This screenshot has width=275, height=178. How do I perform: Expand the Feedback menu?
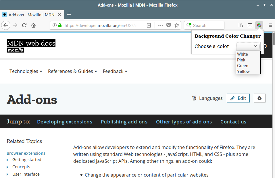(115, 71)
